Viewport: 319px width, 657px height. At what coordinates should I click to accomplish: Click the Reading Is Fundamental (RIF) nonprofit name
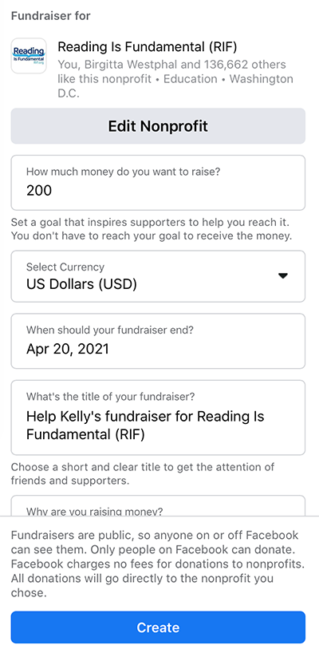click(148, 47)
